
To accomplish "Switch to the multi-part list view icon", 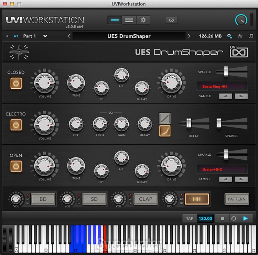I will pos(129,20).
